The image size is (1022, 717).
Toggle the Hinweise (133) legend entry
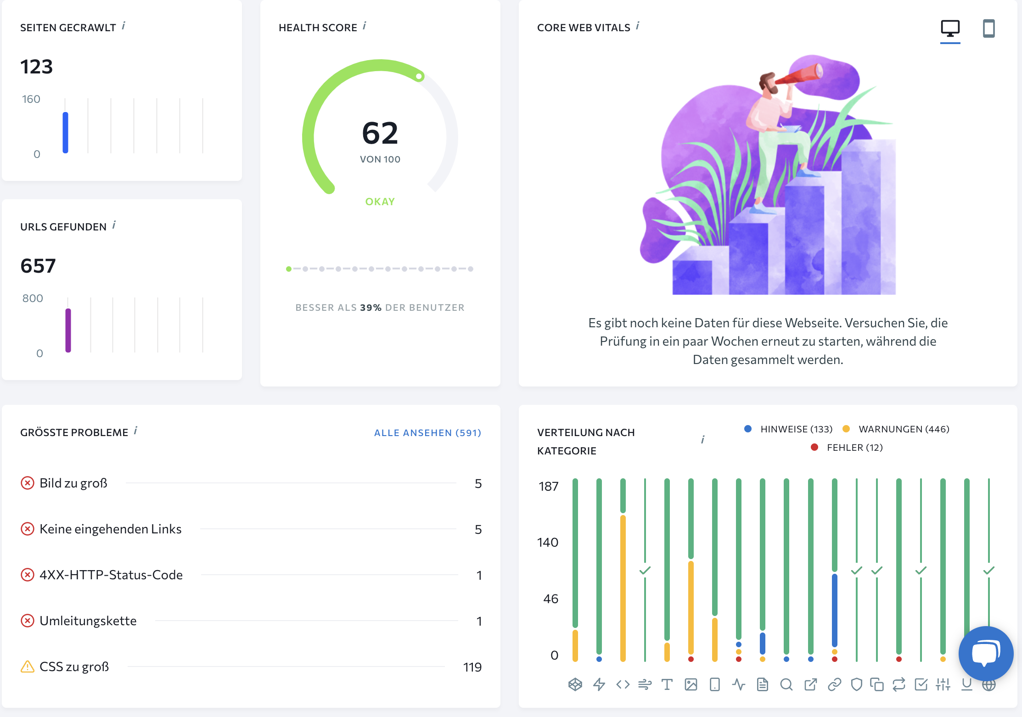point(788,429)
